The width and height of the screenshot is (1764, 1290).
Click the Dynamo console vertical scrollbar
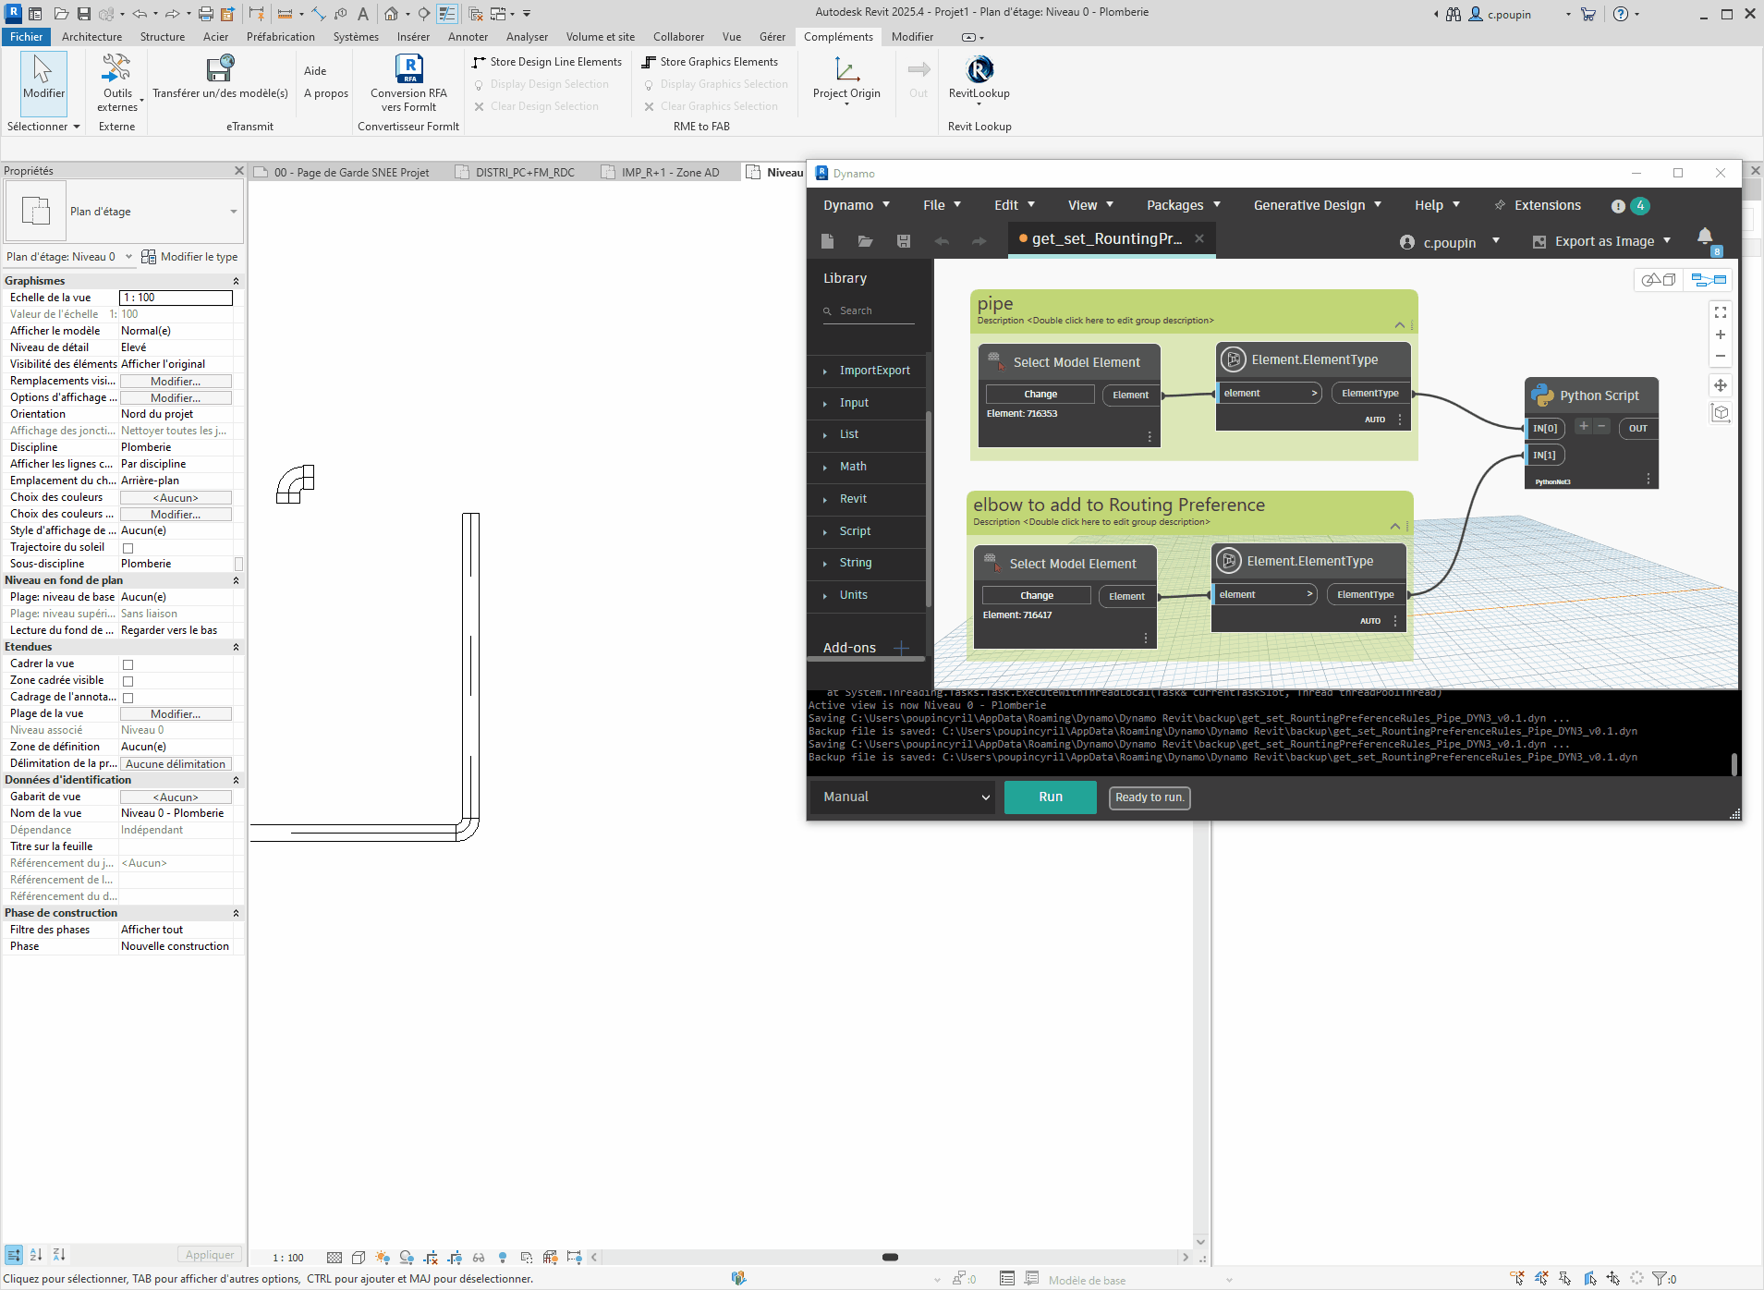(1734, 764)
